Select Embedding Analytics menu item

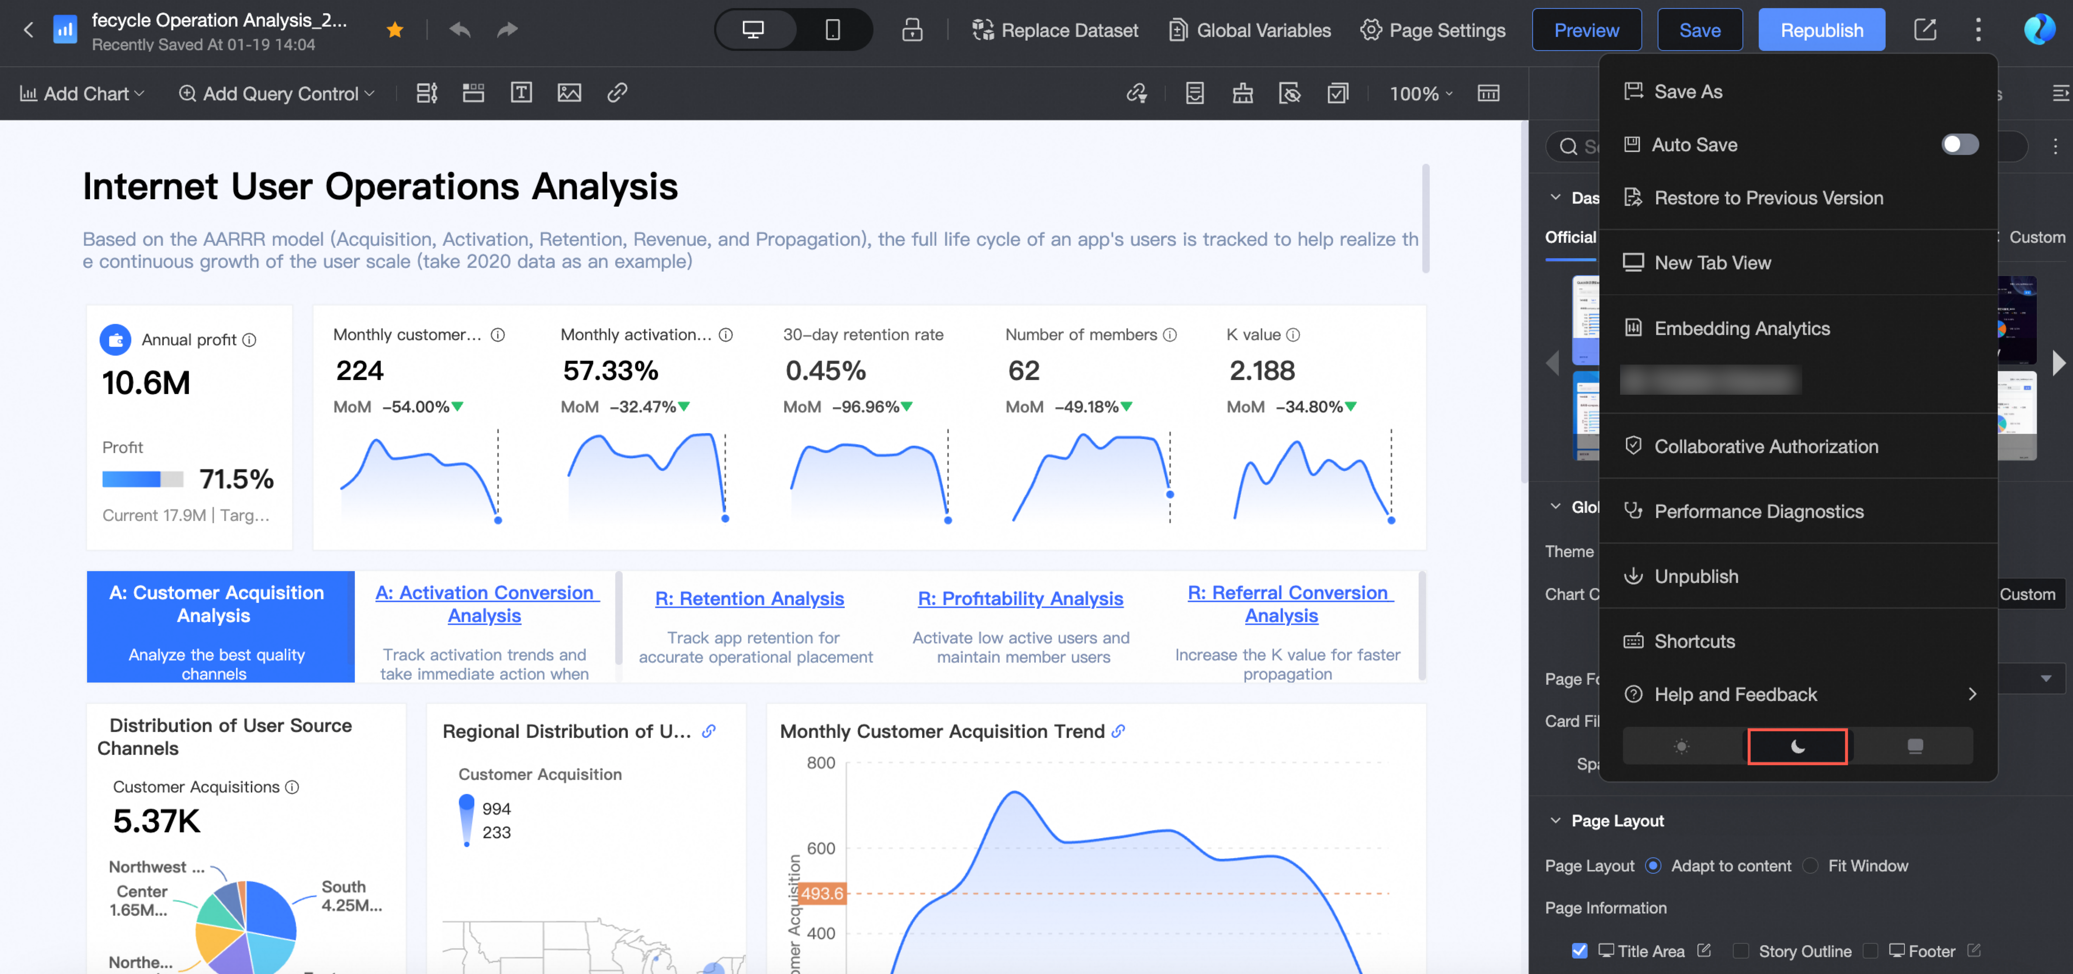(x=1798, y=328)
